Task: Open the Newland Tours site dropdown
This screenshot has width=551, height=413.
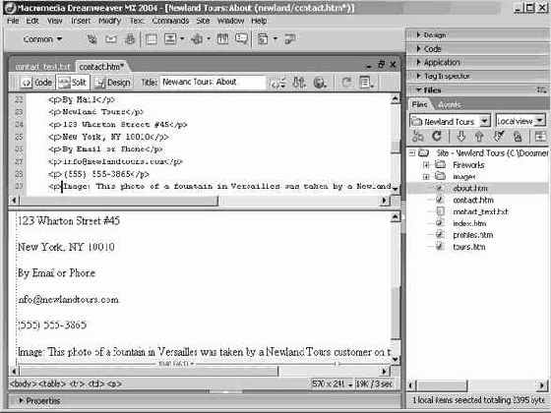Action: point(485,121)
